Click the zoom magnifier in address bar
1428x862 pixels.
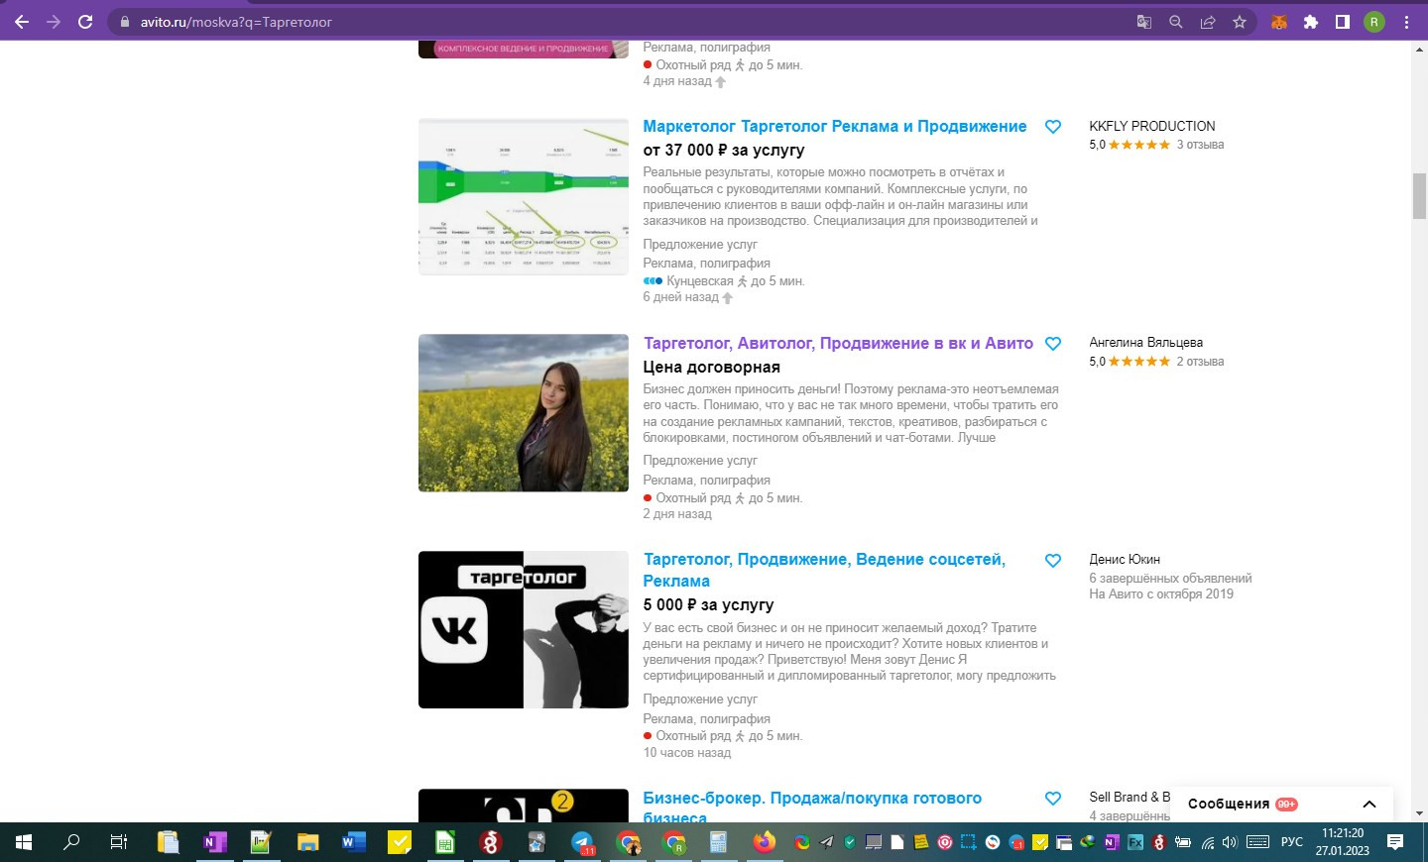tap(1175, 22)
